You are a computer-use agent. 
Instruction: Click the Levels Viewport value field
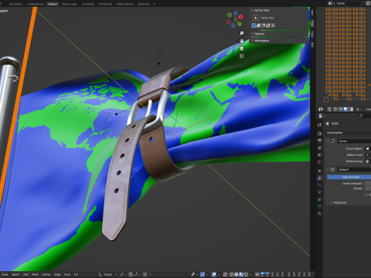pyautogui.click(x=368, y=183)
